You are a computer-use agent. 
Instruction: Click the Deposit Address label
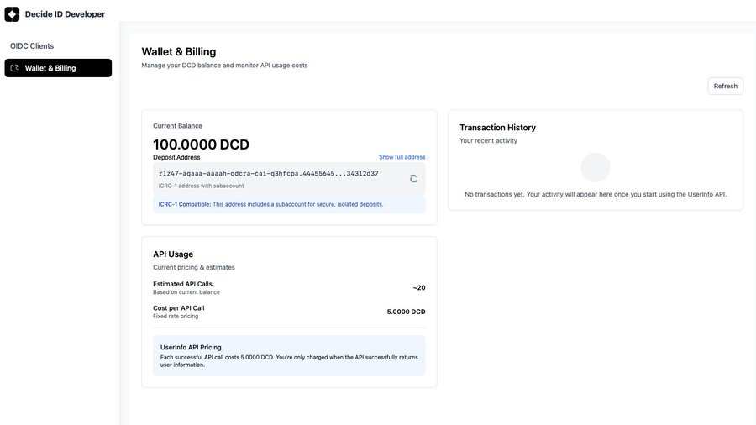(176, 157)
